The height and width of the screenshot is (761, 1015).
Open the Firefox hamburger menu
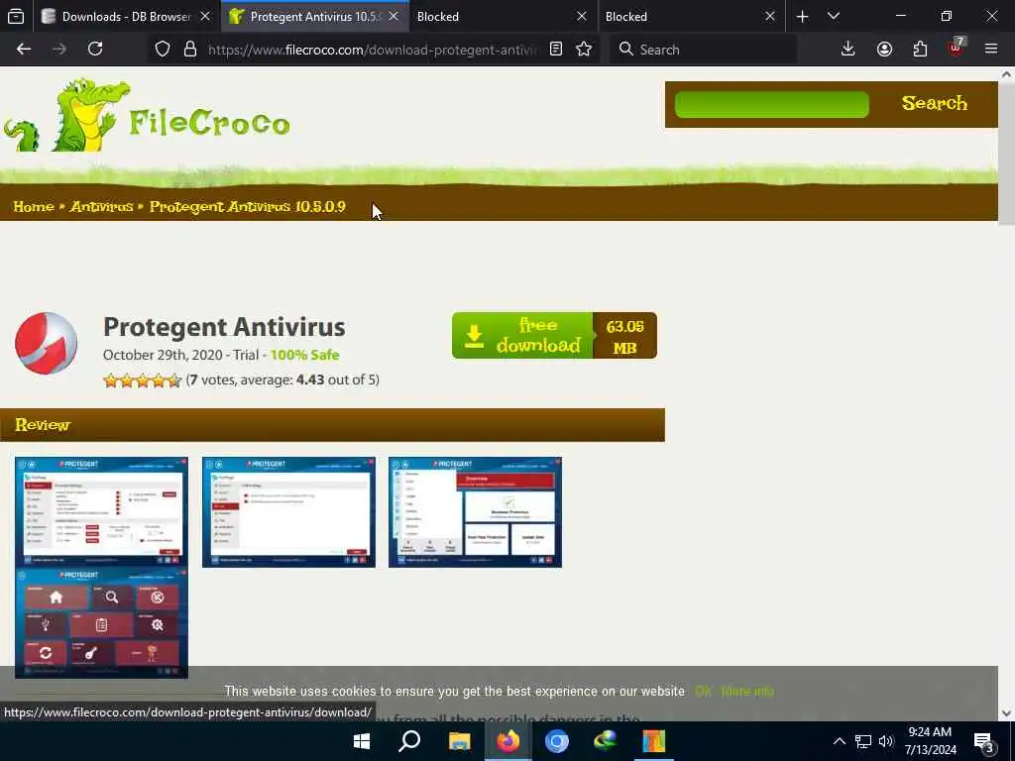(991, 50)
